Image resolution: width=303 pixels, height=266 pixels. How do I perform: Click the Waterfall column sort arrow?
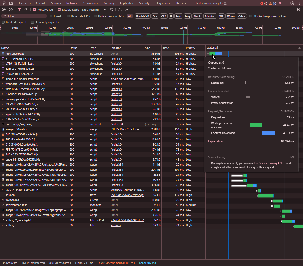tap(300, 48)
